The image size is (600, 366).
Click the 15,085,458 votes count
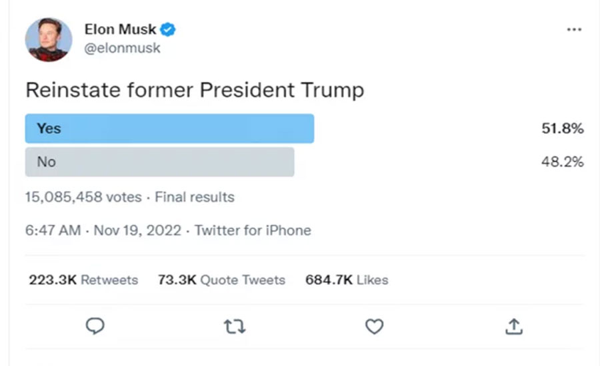[x=83, y=197]
